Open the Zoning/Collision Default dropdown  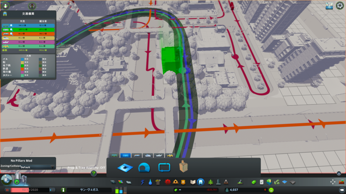[37, 167]
